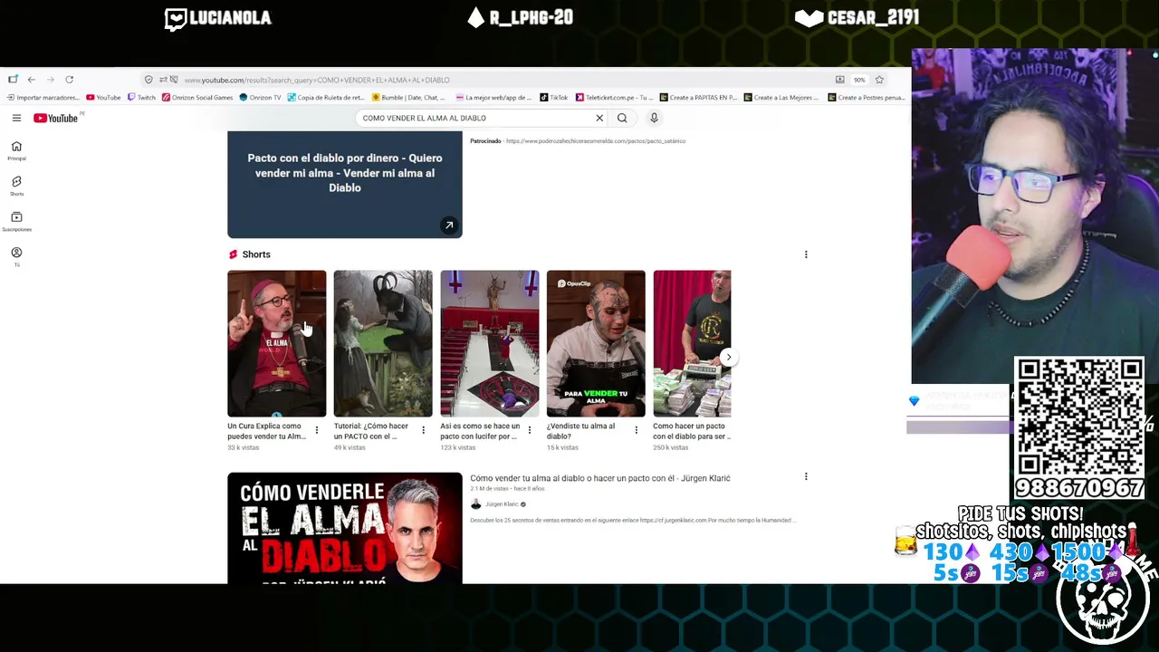
Task: Open options menu for Jürgen Klarić video
Action: (806, 476)
